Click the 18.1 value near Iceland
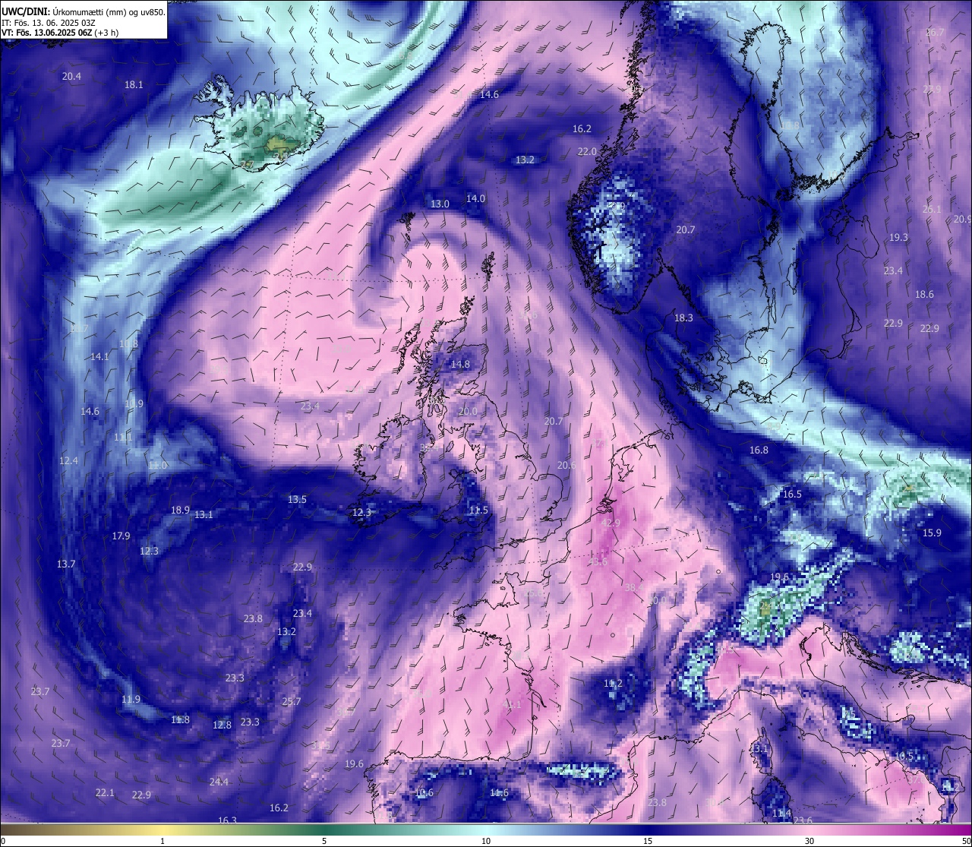 pos(134,85)
